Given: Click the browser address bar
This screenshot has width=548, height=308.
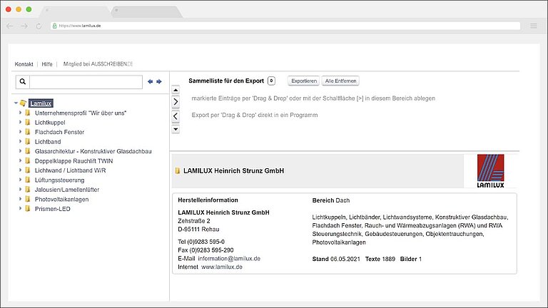Looking at the screenshot, I should (285, 26).
